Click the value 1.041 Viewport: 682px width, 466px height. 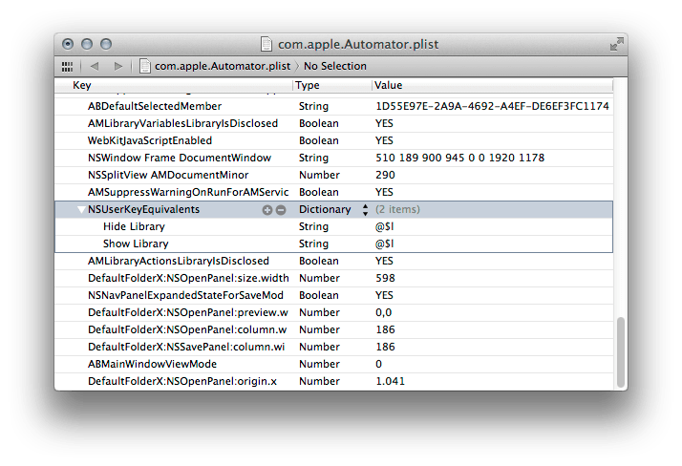click(x=390, y=381)
